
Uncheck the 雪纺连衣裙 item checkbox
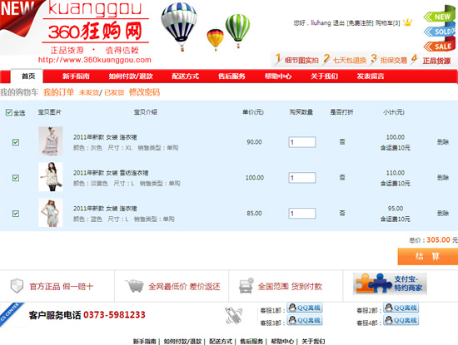pyautogui.click(x=16, y=178)
